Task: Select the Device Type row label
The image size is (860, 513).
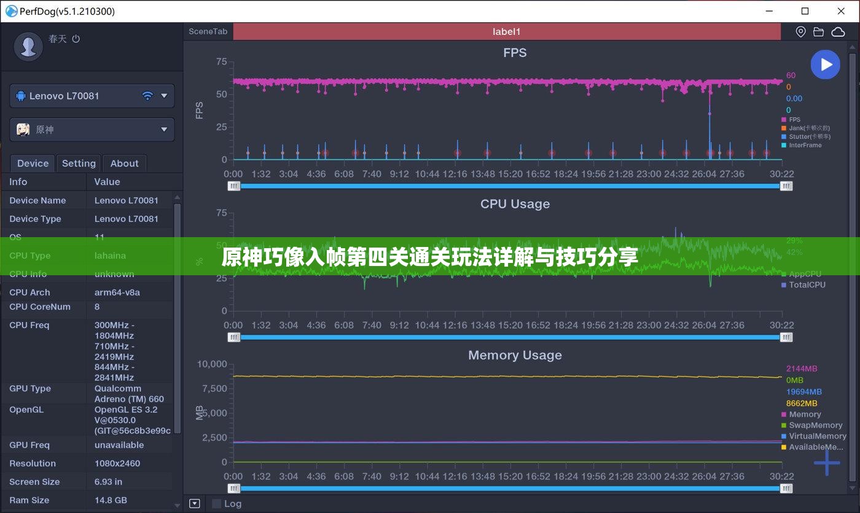Action: [35, 219]
